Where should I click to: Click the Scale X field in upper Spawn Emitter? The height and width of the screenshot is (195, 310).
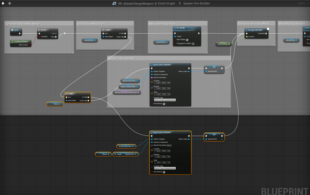(x=157, y=94)
